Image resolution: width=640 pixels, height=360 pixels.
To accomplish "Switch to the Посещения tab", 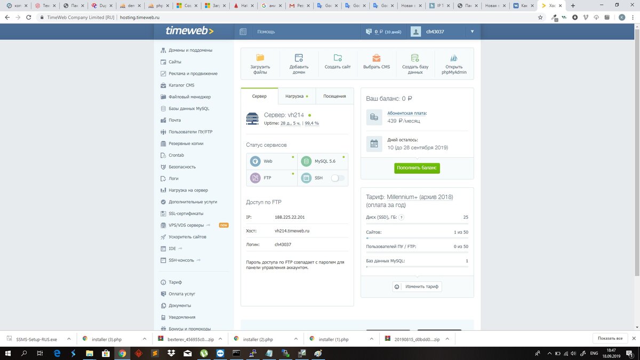I will [335, 96].
